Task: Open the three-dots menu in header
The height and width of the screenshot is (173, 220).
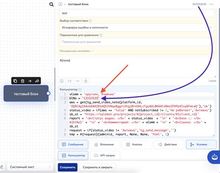Action: tap(211, 4)
